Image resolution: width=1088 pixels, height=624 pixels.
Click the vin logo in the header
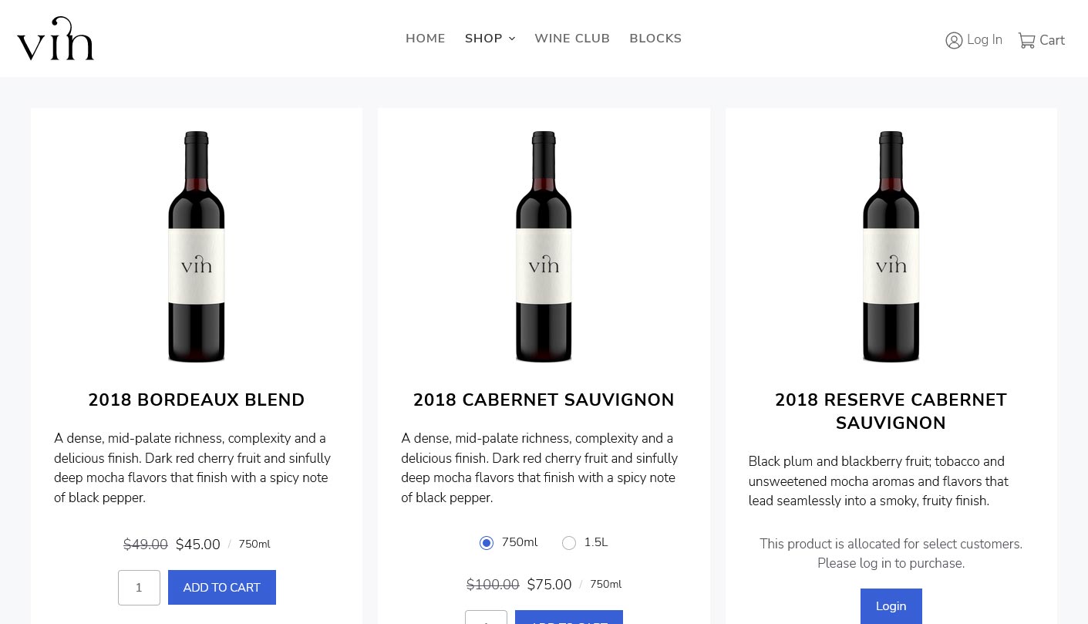(x=56, y=39)
